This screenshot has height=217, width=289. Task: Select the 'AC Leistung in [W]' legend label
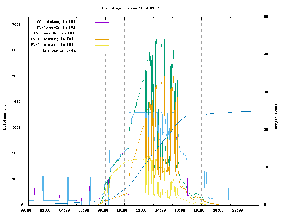tap(56, 22)
